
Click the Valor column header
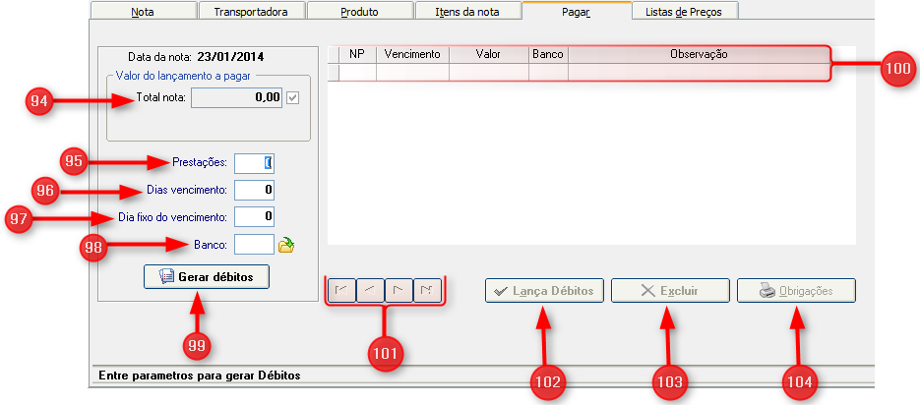click(489, 54)
